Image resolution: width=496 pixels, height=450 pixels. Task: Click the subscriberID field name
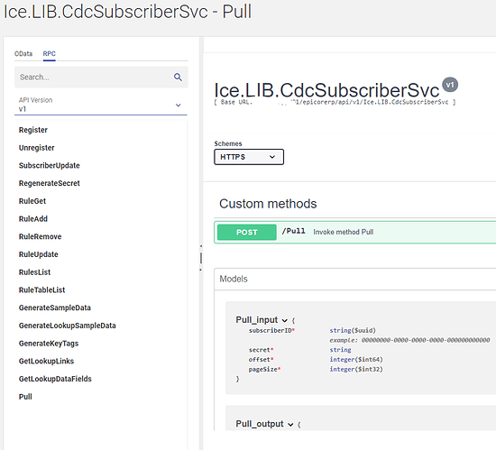271,330
